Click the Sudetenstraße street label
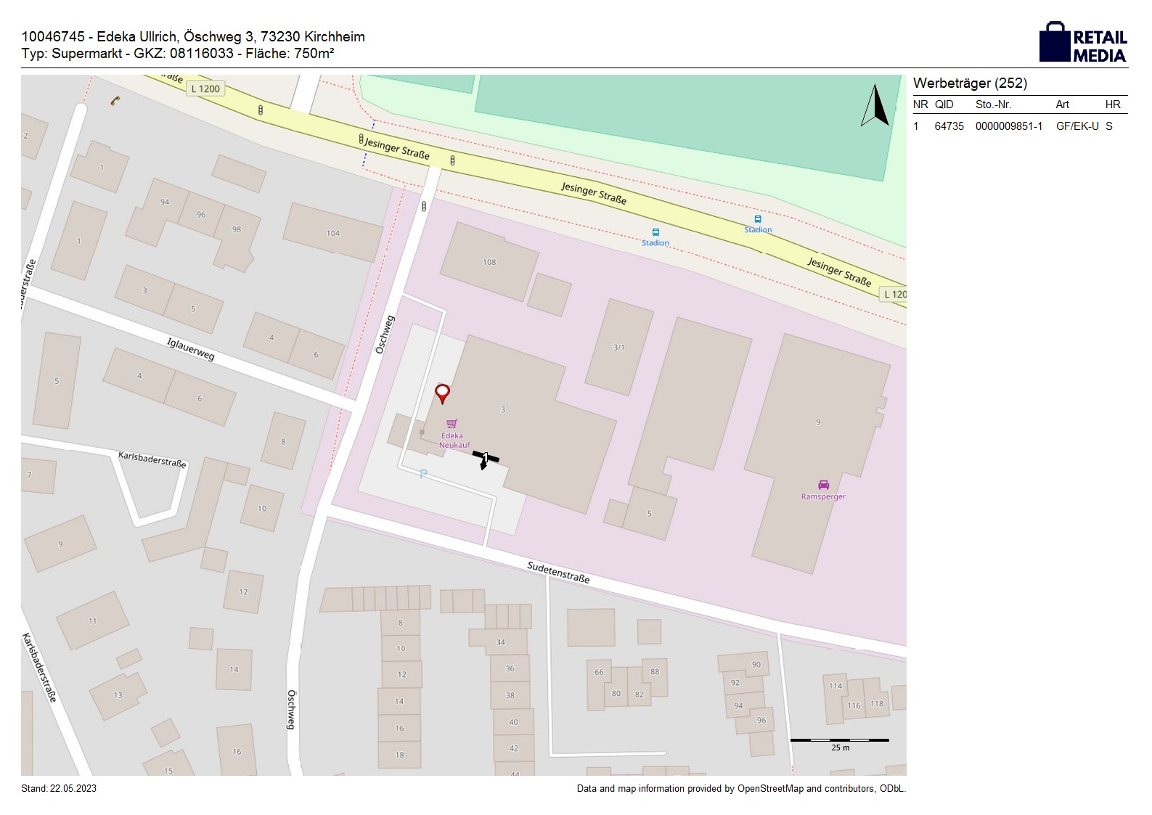Screen dimensions: 1152x815 click(558, 572)
